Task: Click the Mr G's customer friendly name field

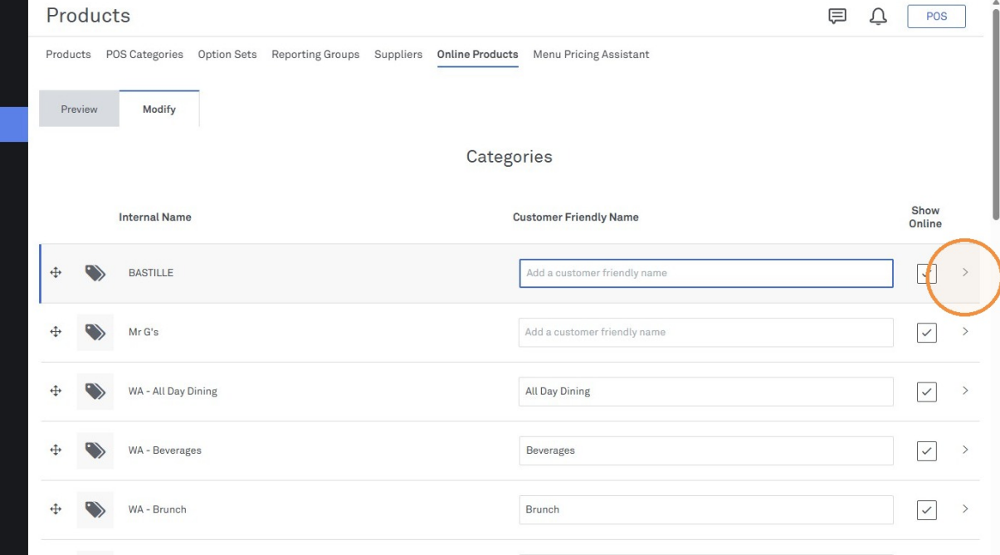Action: tap(706, 332)
